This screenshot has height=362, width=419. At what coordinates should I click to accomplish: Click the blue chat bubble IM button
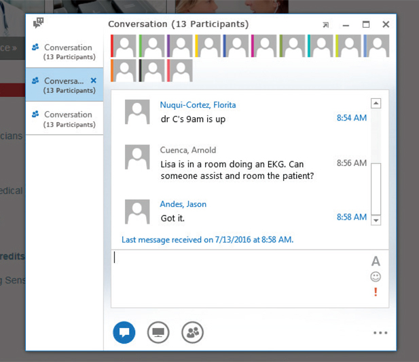pos(124,333)
